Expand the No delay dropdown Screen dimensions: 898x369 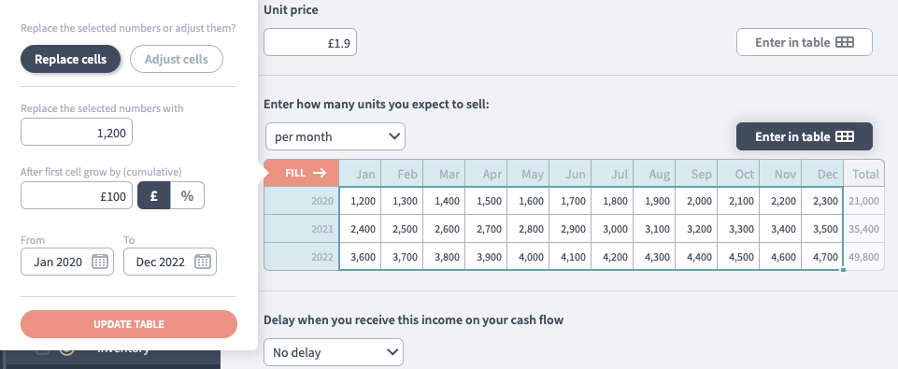pyautogui.click(x=334, y=352)
